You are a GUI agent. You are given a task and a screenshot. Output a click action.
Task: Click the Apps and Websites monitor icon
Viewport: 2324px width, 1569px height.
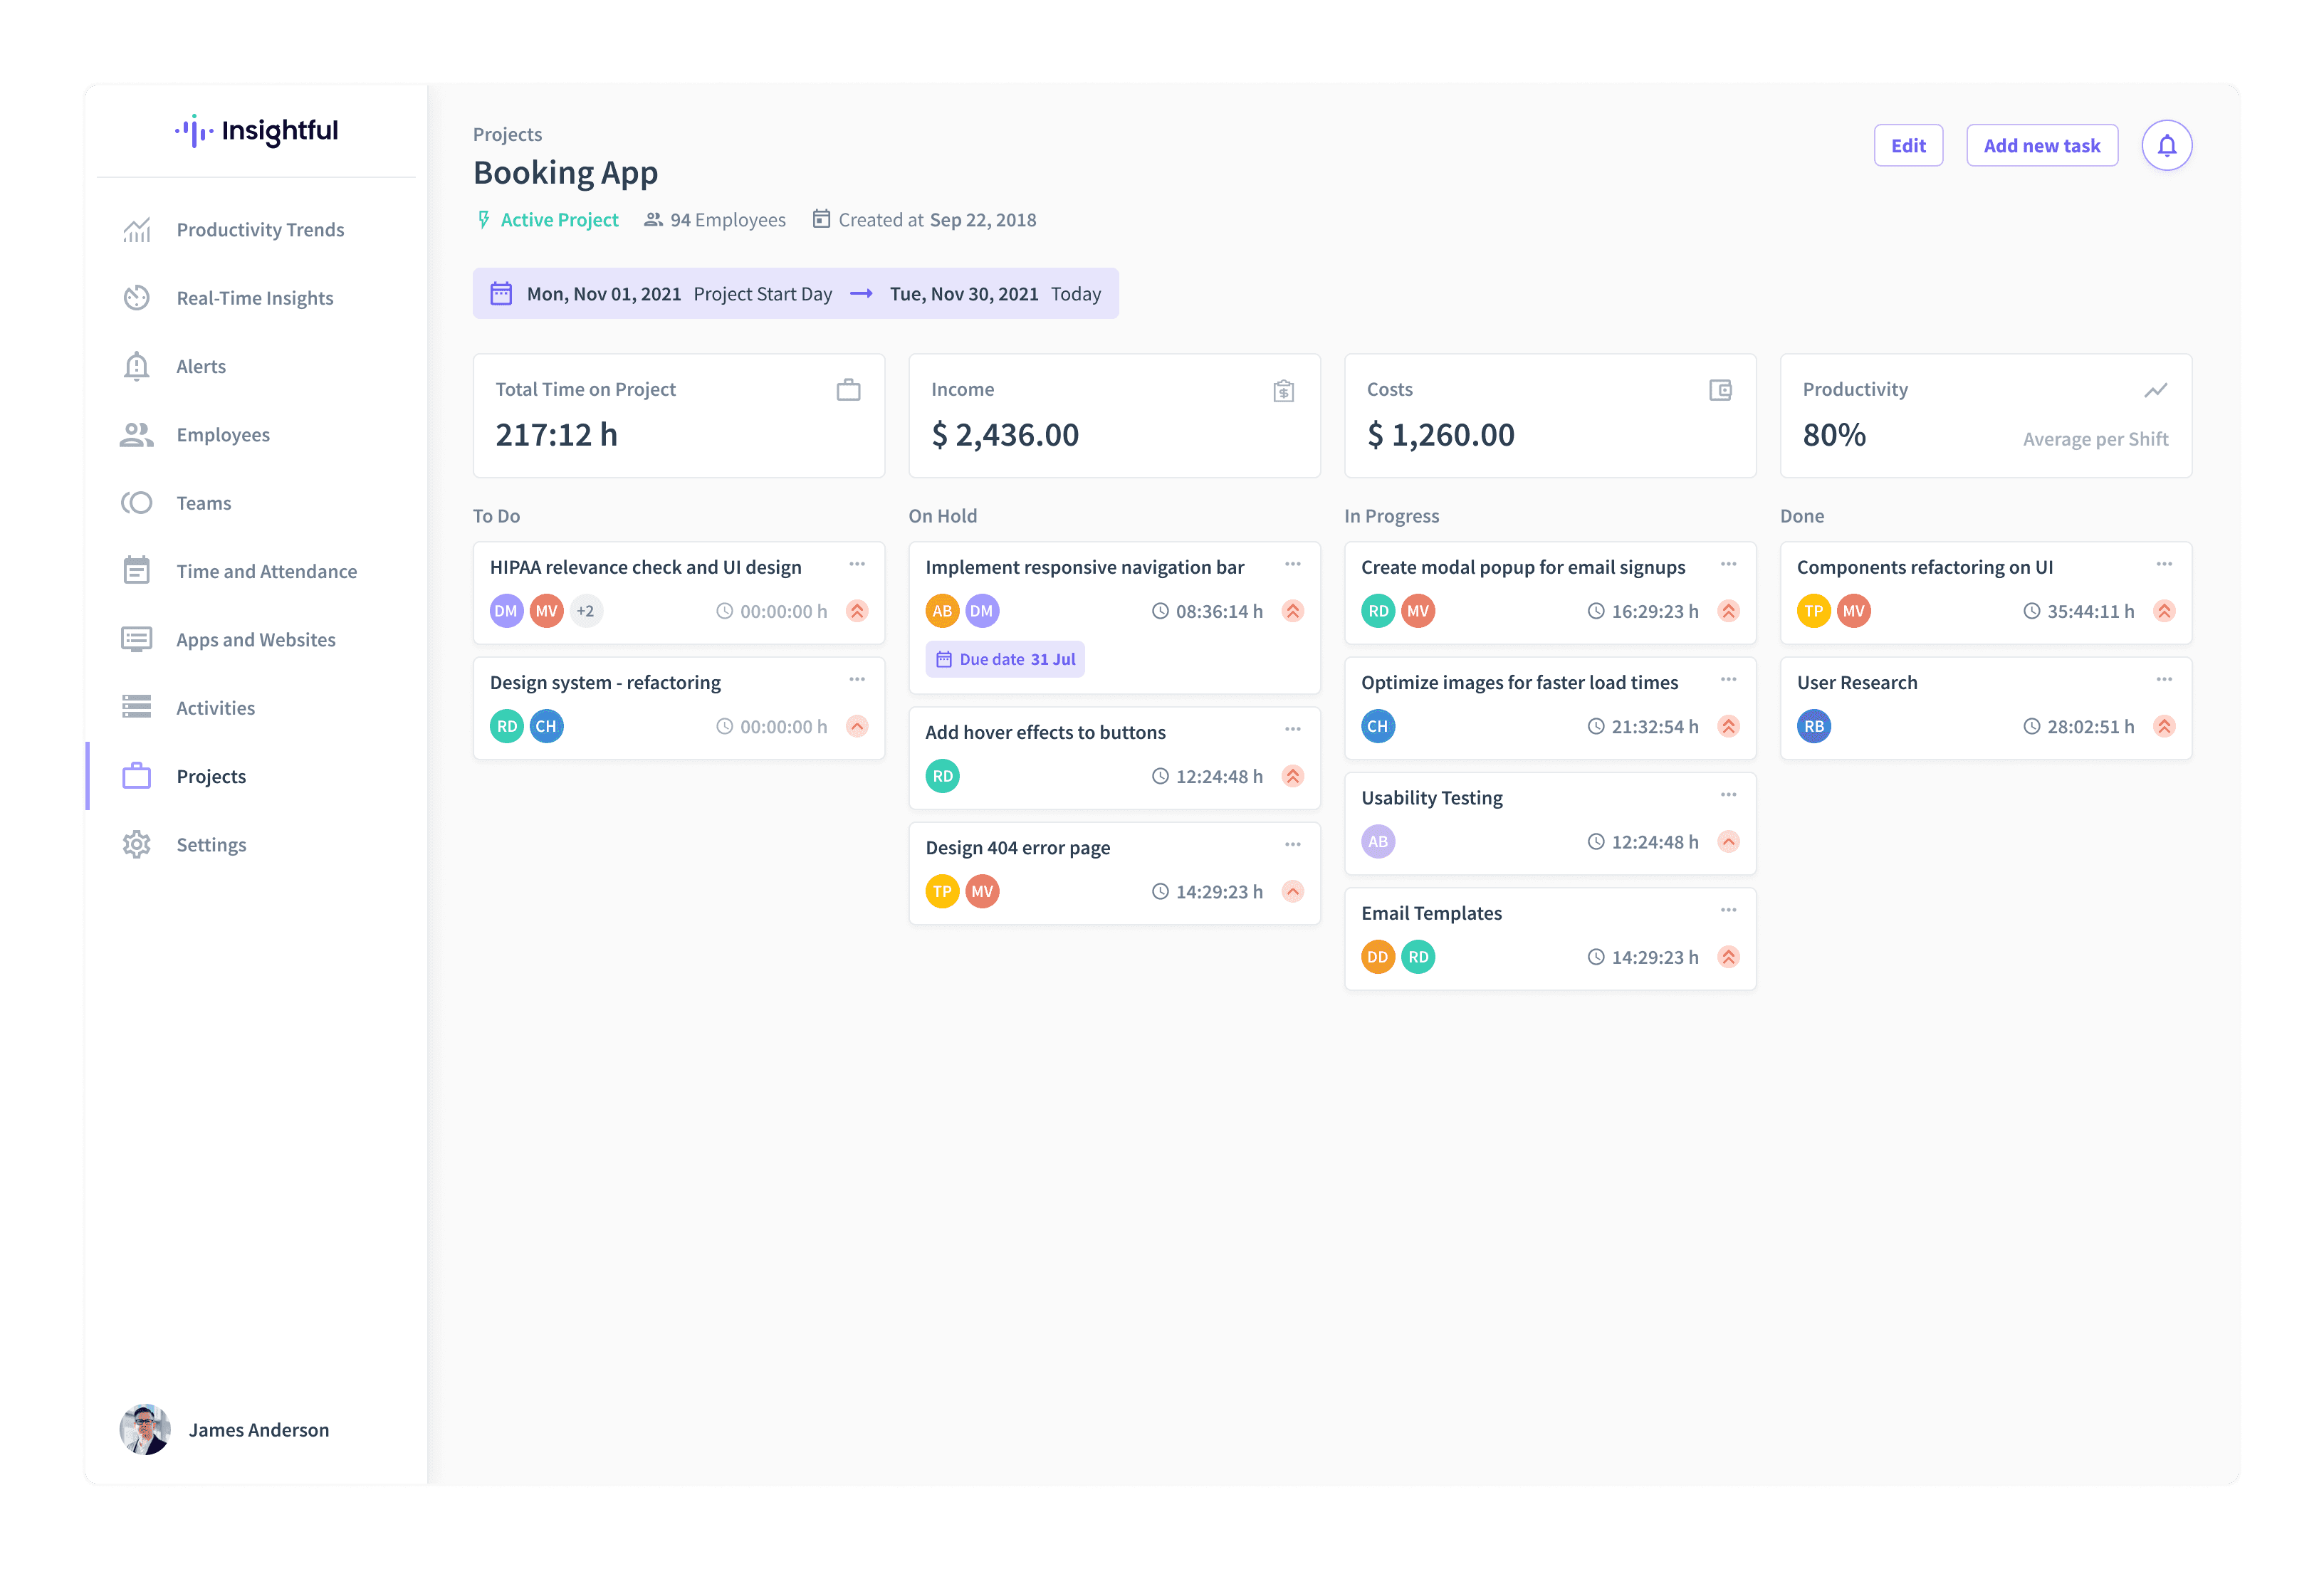pos(137,640)
